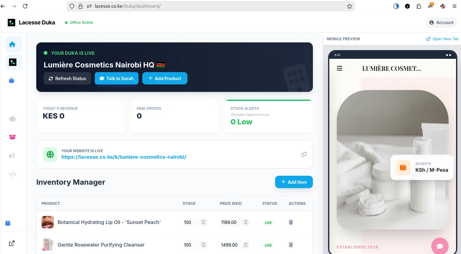Adjust price stepper for Gentle Rosewater Cleanser
This screenshot has width=461, height=254.
(x=246, y=245)
